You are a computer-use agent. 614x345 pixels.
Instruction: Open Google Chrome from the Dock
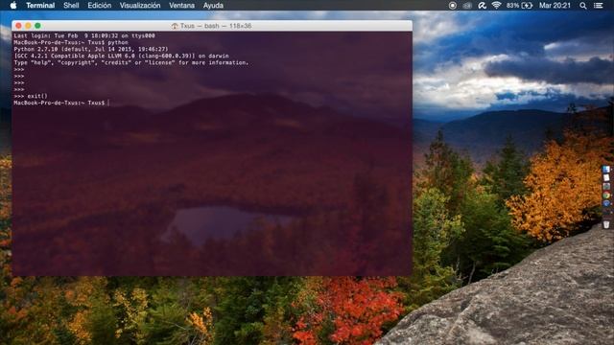606,195
